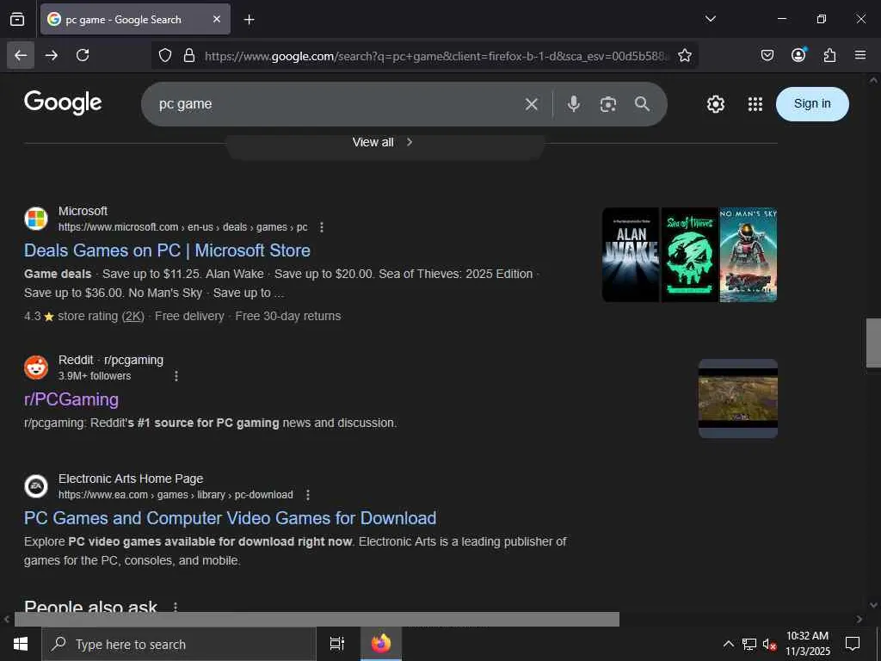Open more options for Reddit result

pyautogui.click(x=176, y=375)
